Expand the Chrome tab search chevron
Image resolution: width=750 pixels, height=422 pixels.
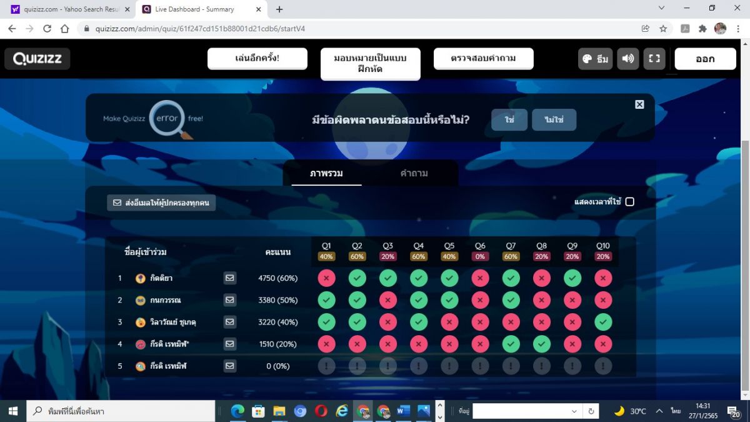point(661,8)
